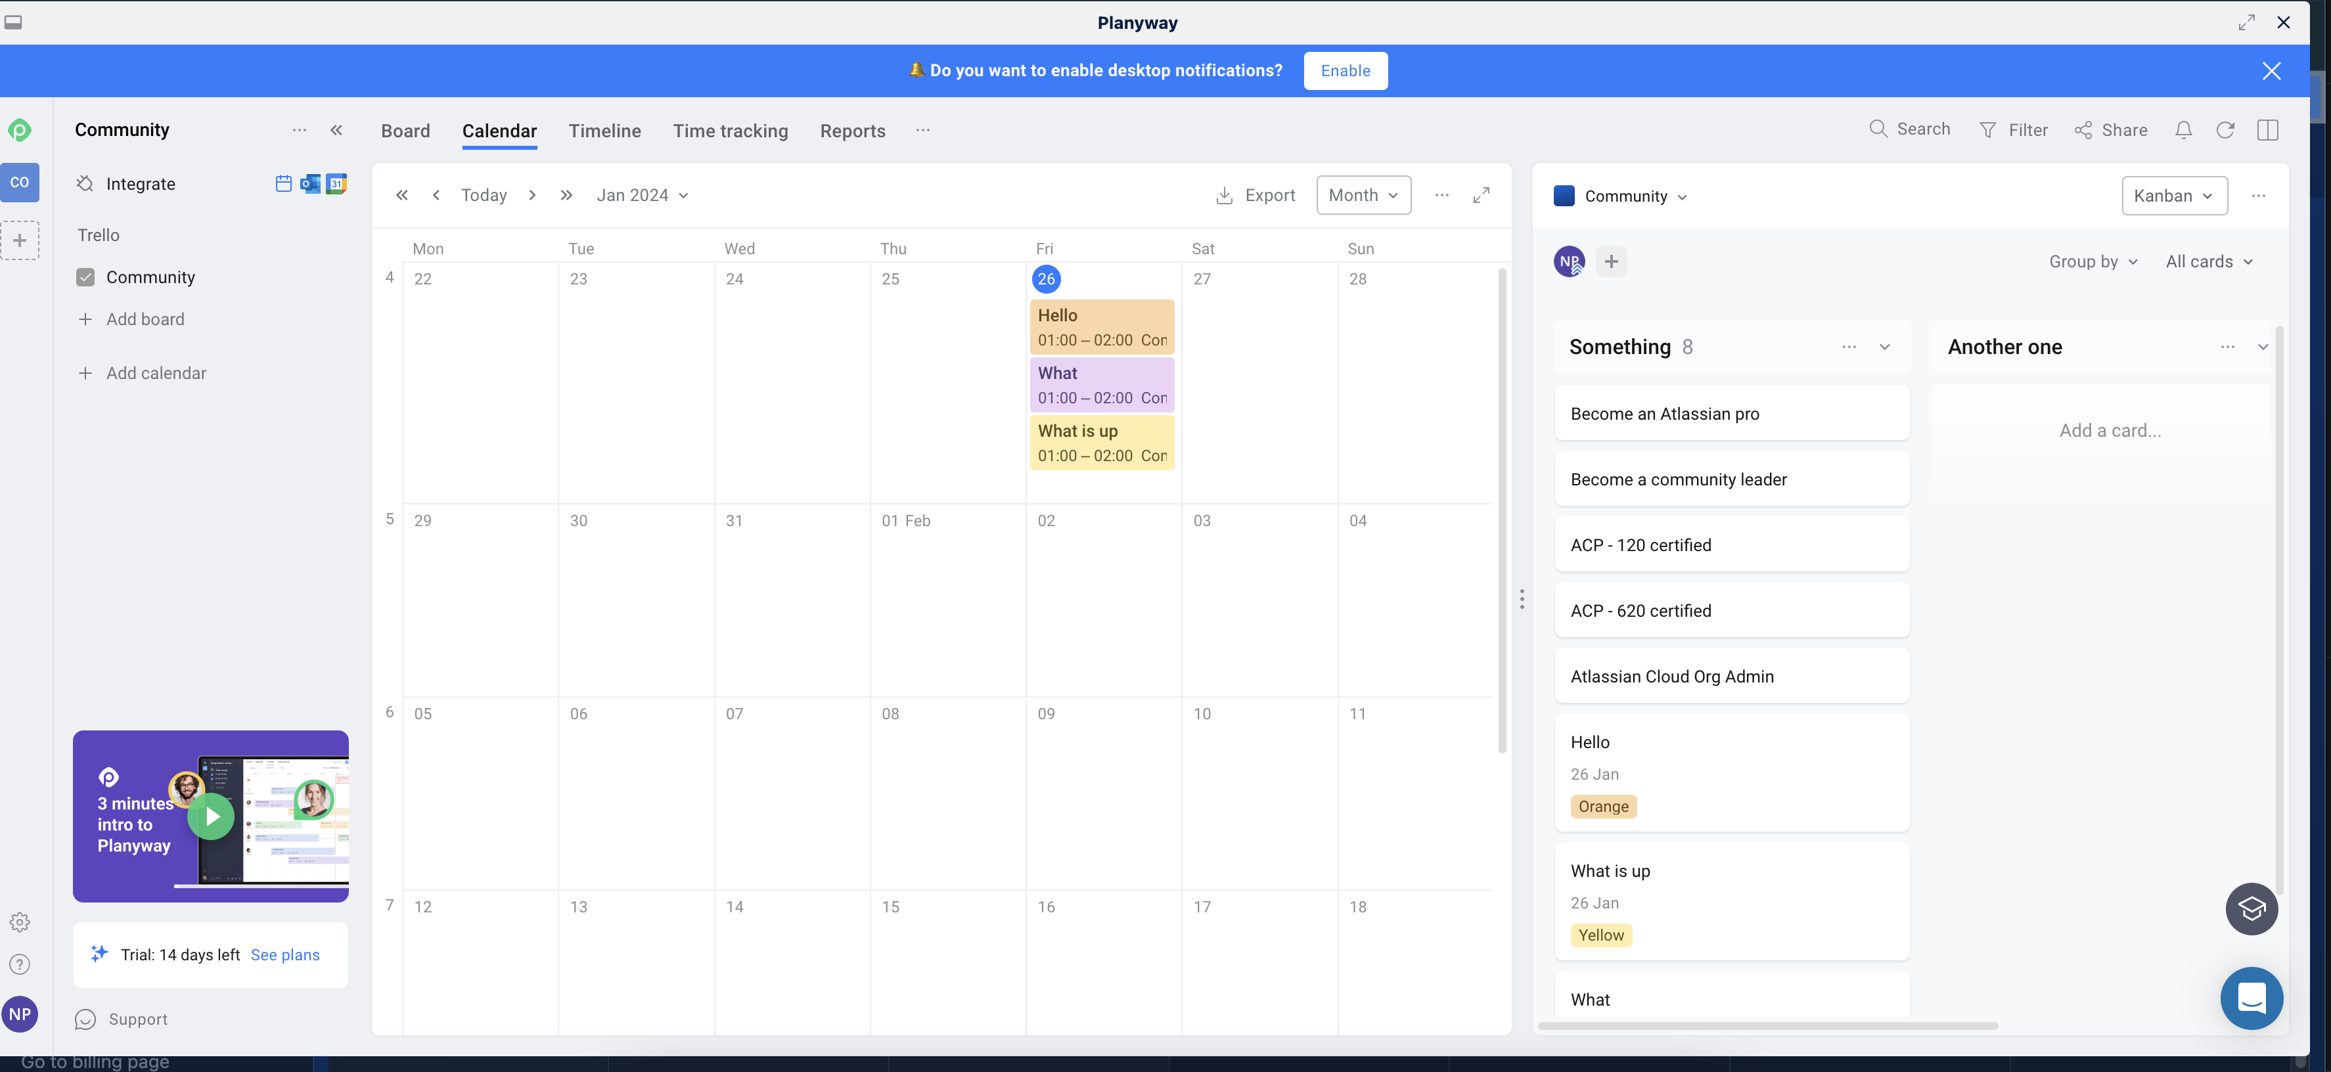2331x1072 pixels.
Task: Open the Month view dropdown
Action: click(1363, 194)
